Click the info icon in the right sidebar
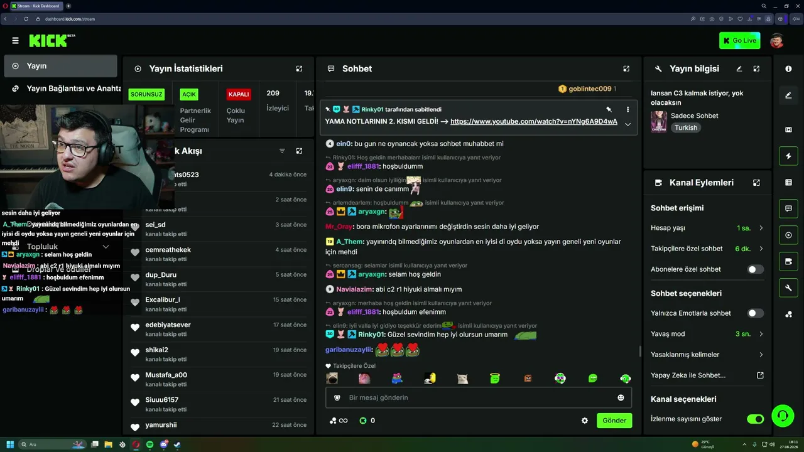804x452 pixels. (x=788, y=68)
